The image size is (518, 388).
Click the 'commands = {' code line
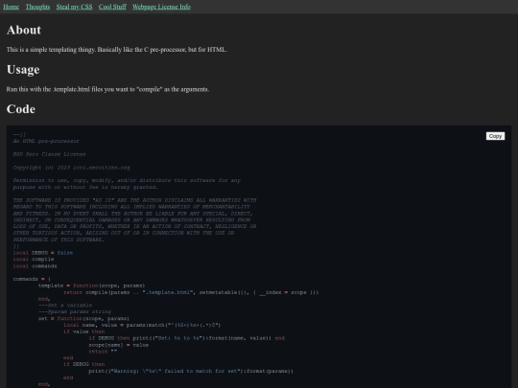tap(32, 279)
